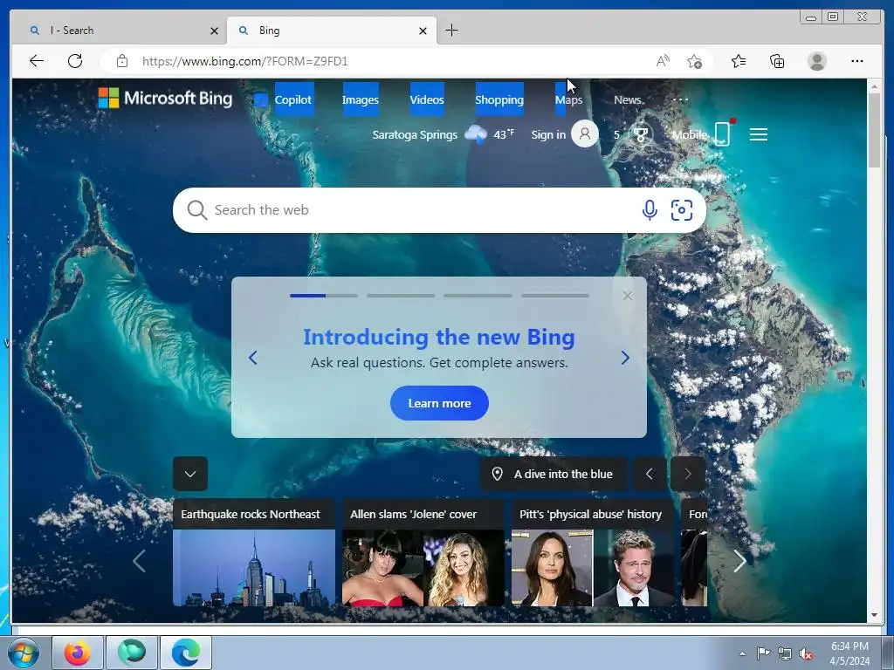Screen dimensions: 894x670
Task: Jump to fourth promo slide indicator
Action: pyautogui.click(x=554, y=296)
